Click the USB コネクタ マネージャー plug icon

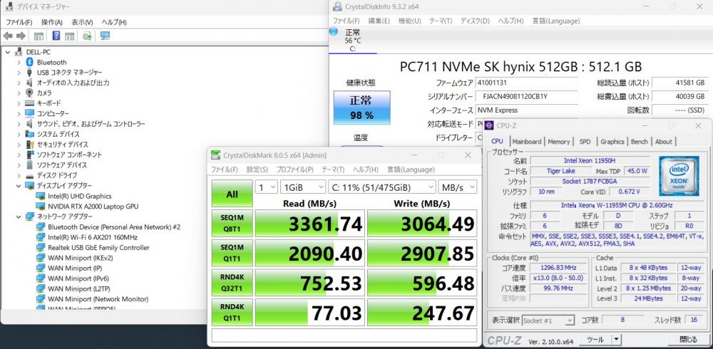(29, 72)
